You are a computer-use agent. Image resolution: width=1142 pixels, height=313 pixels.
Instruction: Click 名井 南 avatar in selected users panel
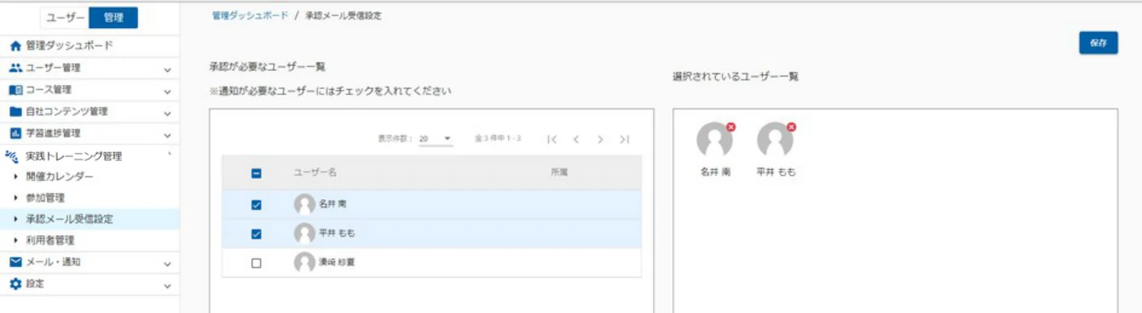(714, 140)
